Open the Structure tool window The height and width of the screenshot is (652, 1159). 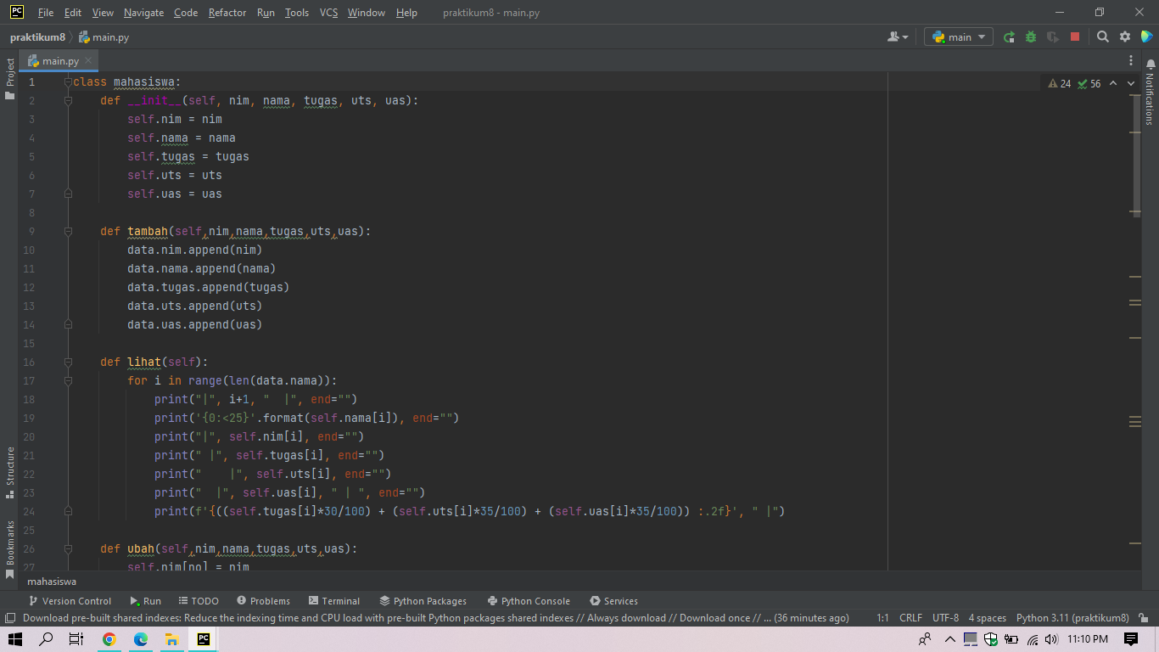pos(8,465)
